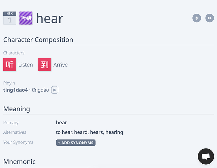Click the ting1dao4 pinyin text

tap(15, 90)
